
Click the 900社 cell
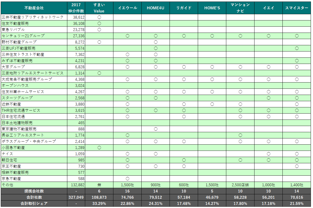point(155,185)
